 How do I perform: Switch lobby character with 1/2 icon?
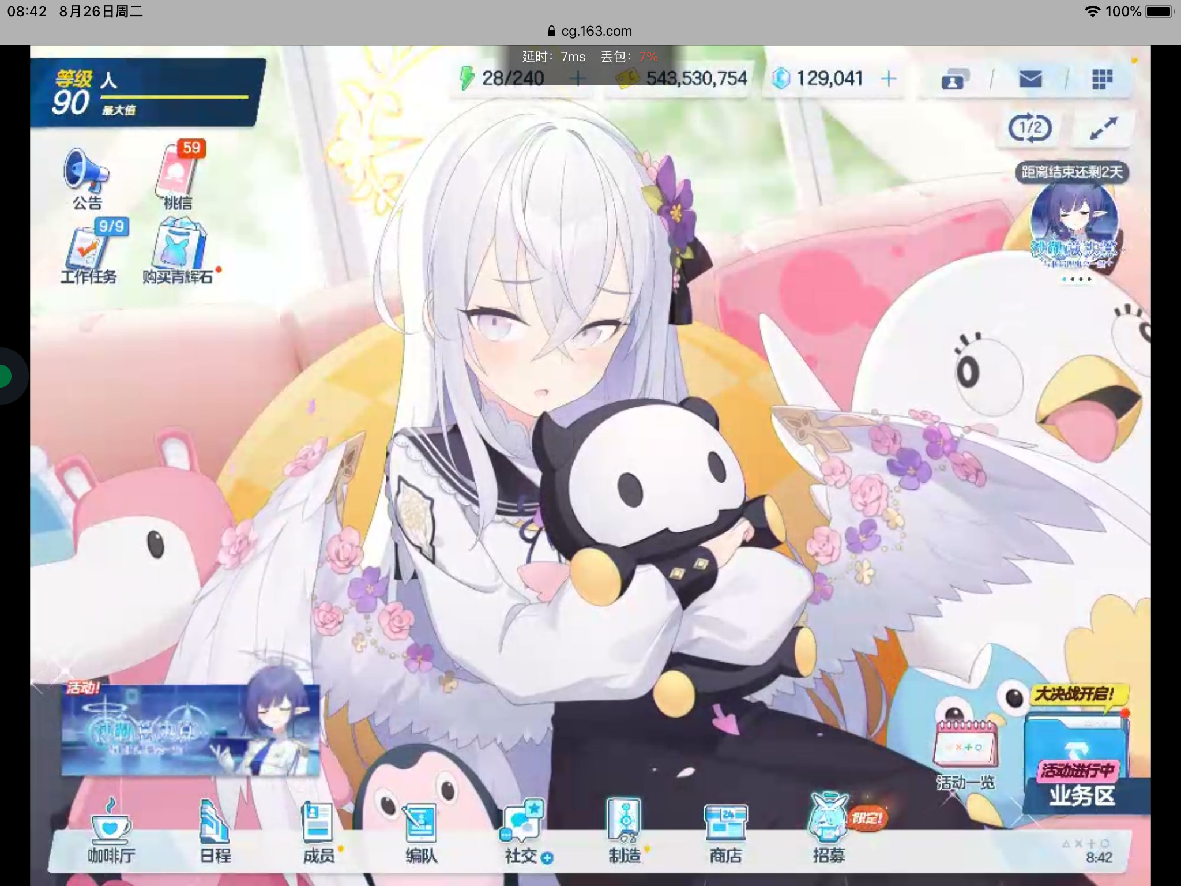tap(1030, 127)
